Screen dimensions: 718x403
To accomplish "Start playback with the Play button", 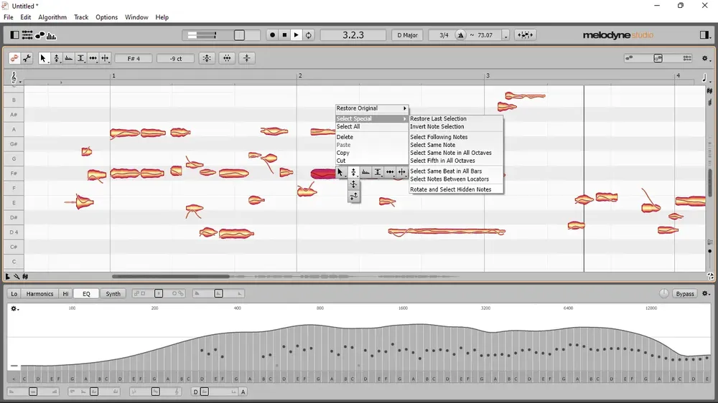I will tap(297, 34).
